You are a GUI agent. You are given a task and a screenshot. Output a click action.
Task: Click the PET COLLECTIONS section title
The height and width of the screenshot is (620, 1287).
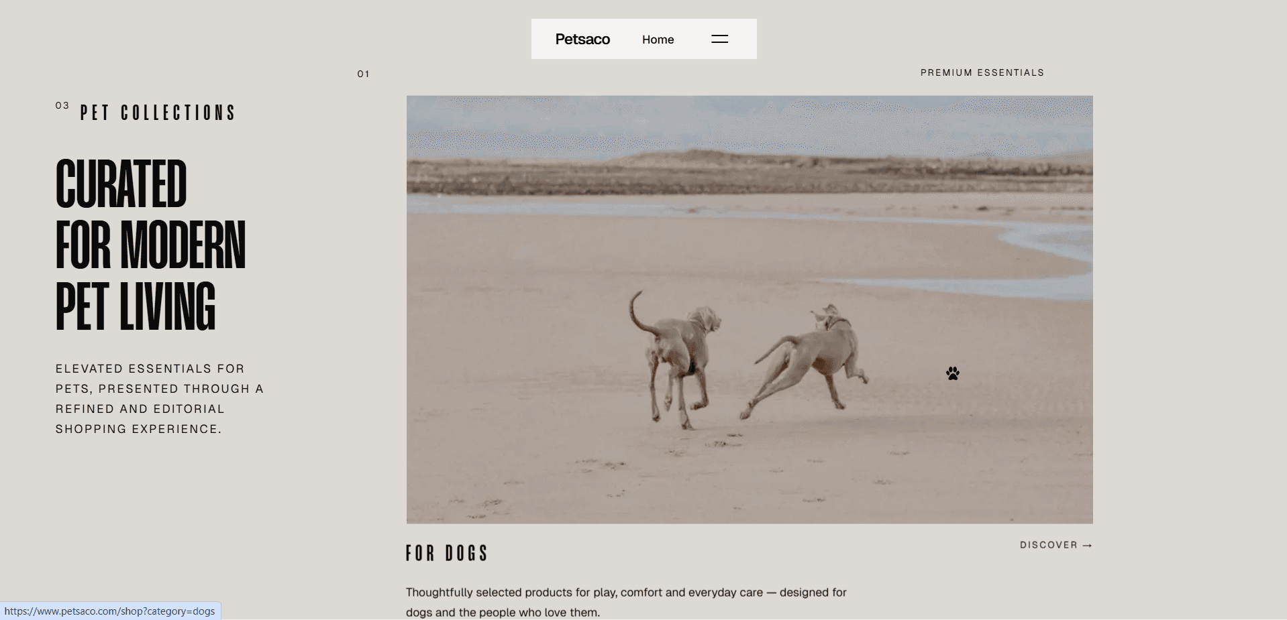pyautogui.click(x=158, y=113)
